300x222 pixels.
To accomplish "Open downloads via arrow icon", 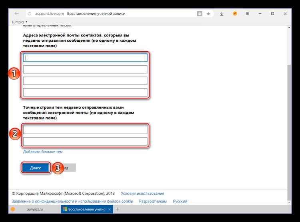I will pyautogui.click(x=222, y=14).
